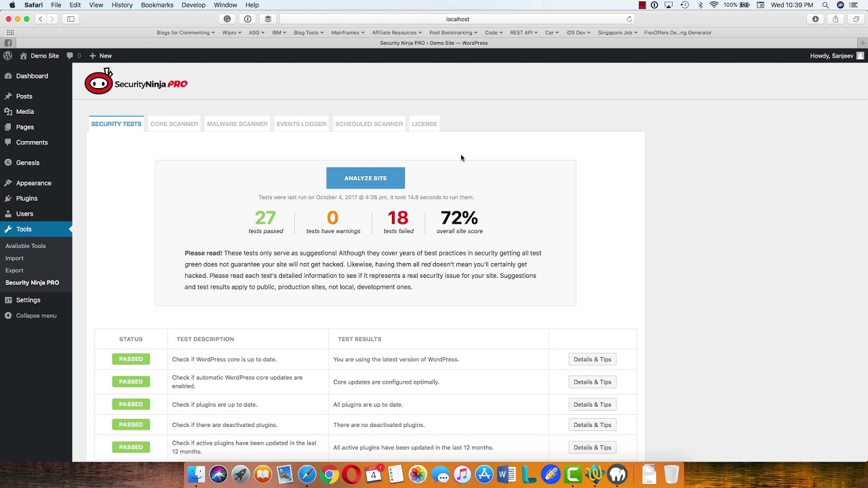This screenshot has height=488, width=868.
Task: Click the Wi-Fi icon in the menu bar
Action: tap(713, 5)
